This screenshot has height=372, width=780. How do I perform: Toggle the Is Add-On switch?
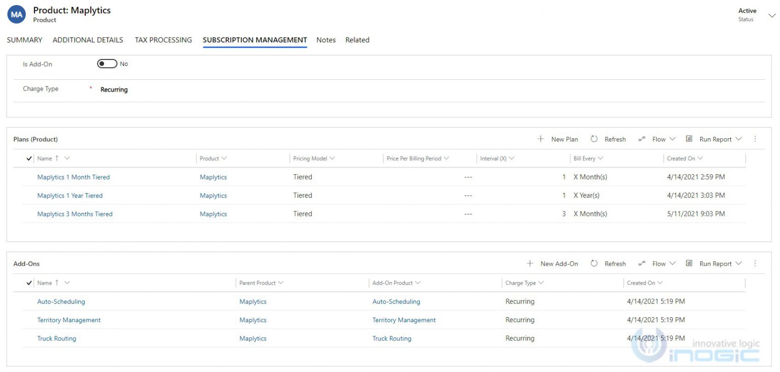[x=107, y=64]
